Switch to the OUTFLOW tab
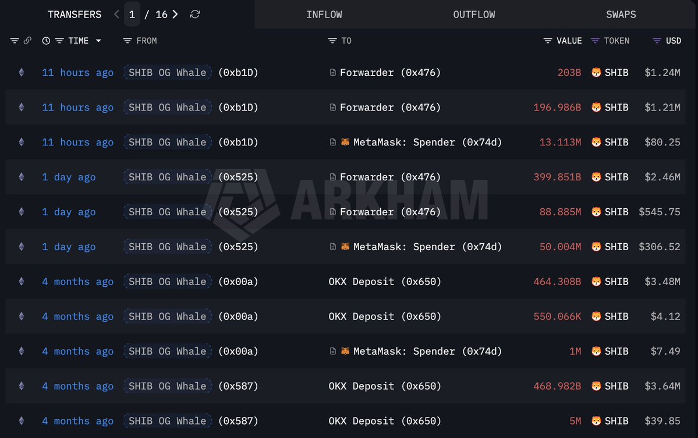Screen dimensions: 698x438 pos(474,15)
